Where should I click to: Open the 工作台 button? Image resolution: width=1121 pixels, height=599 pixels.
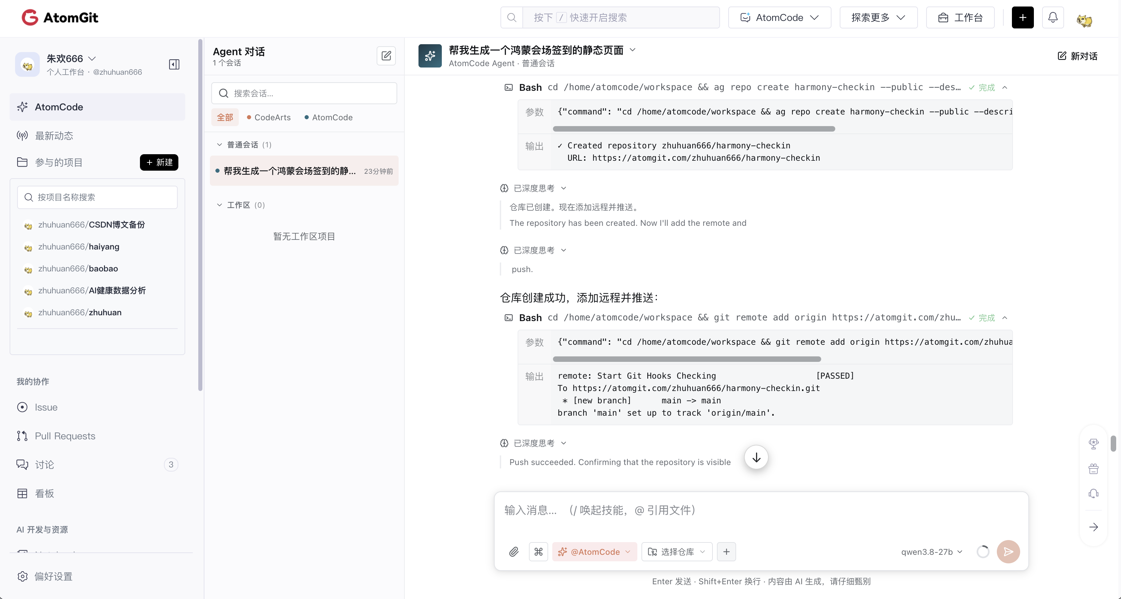click(960, 17)
